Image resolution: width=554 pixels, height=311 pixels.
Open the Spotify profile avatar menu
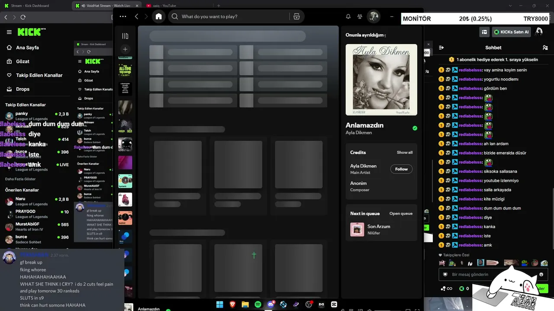(373, 16)
